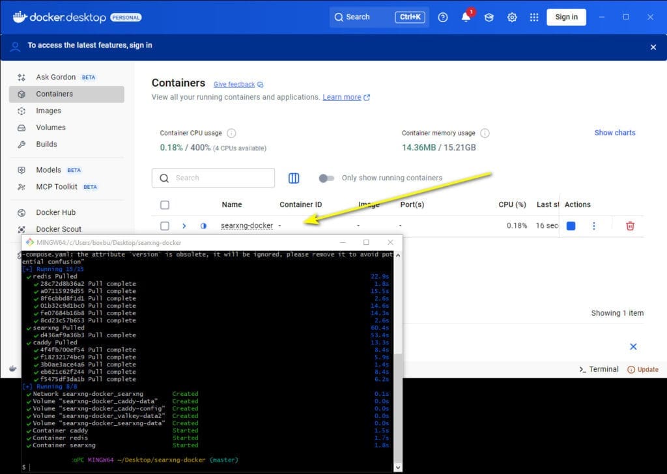Click the Port(s) column header
The width and height of the screenshot is (667, 474).
412,204
